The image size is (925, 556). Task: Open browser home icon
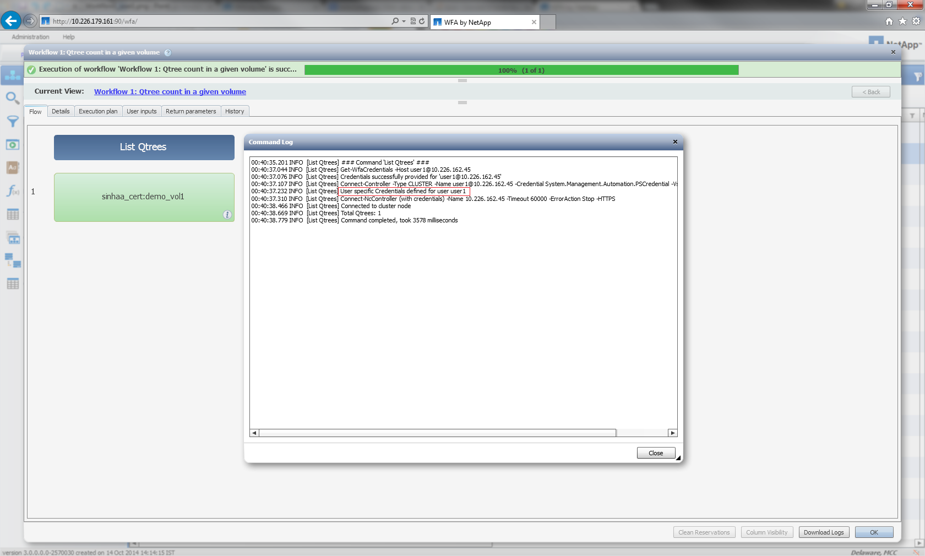pyautogui.click(x=889, y=21)
